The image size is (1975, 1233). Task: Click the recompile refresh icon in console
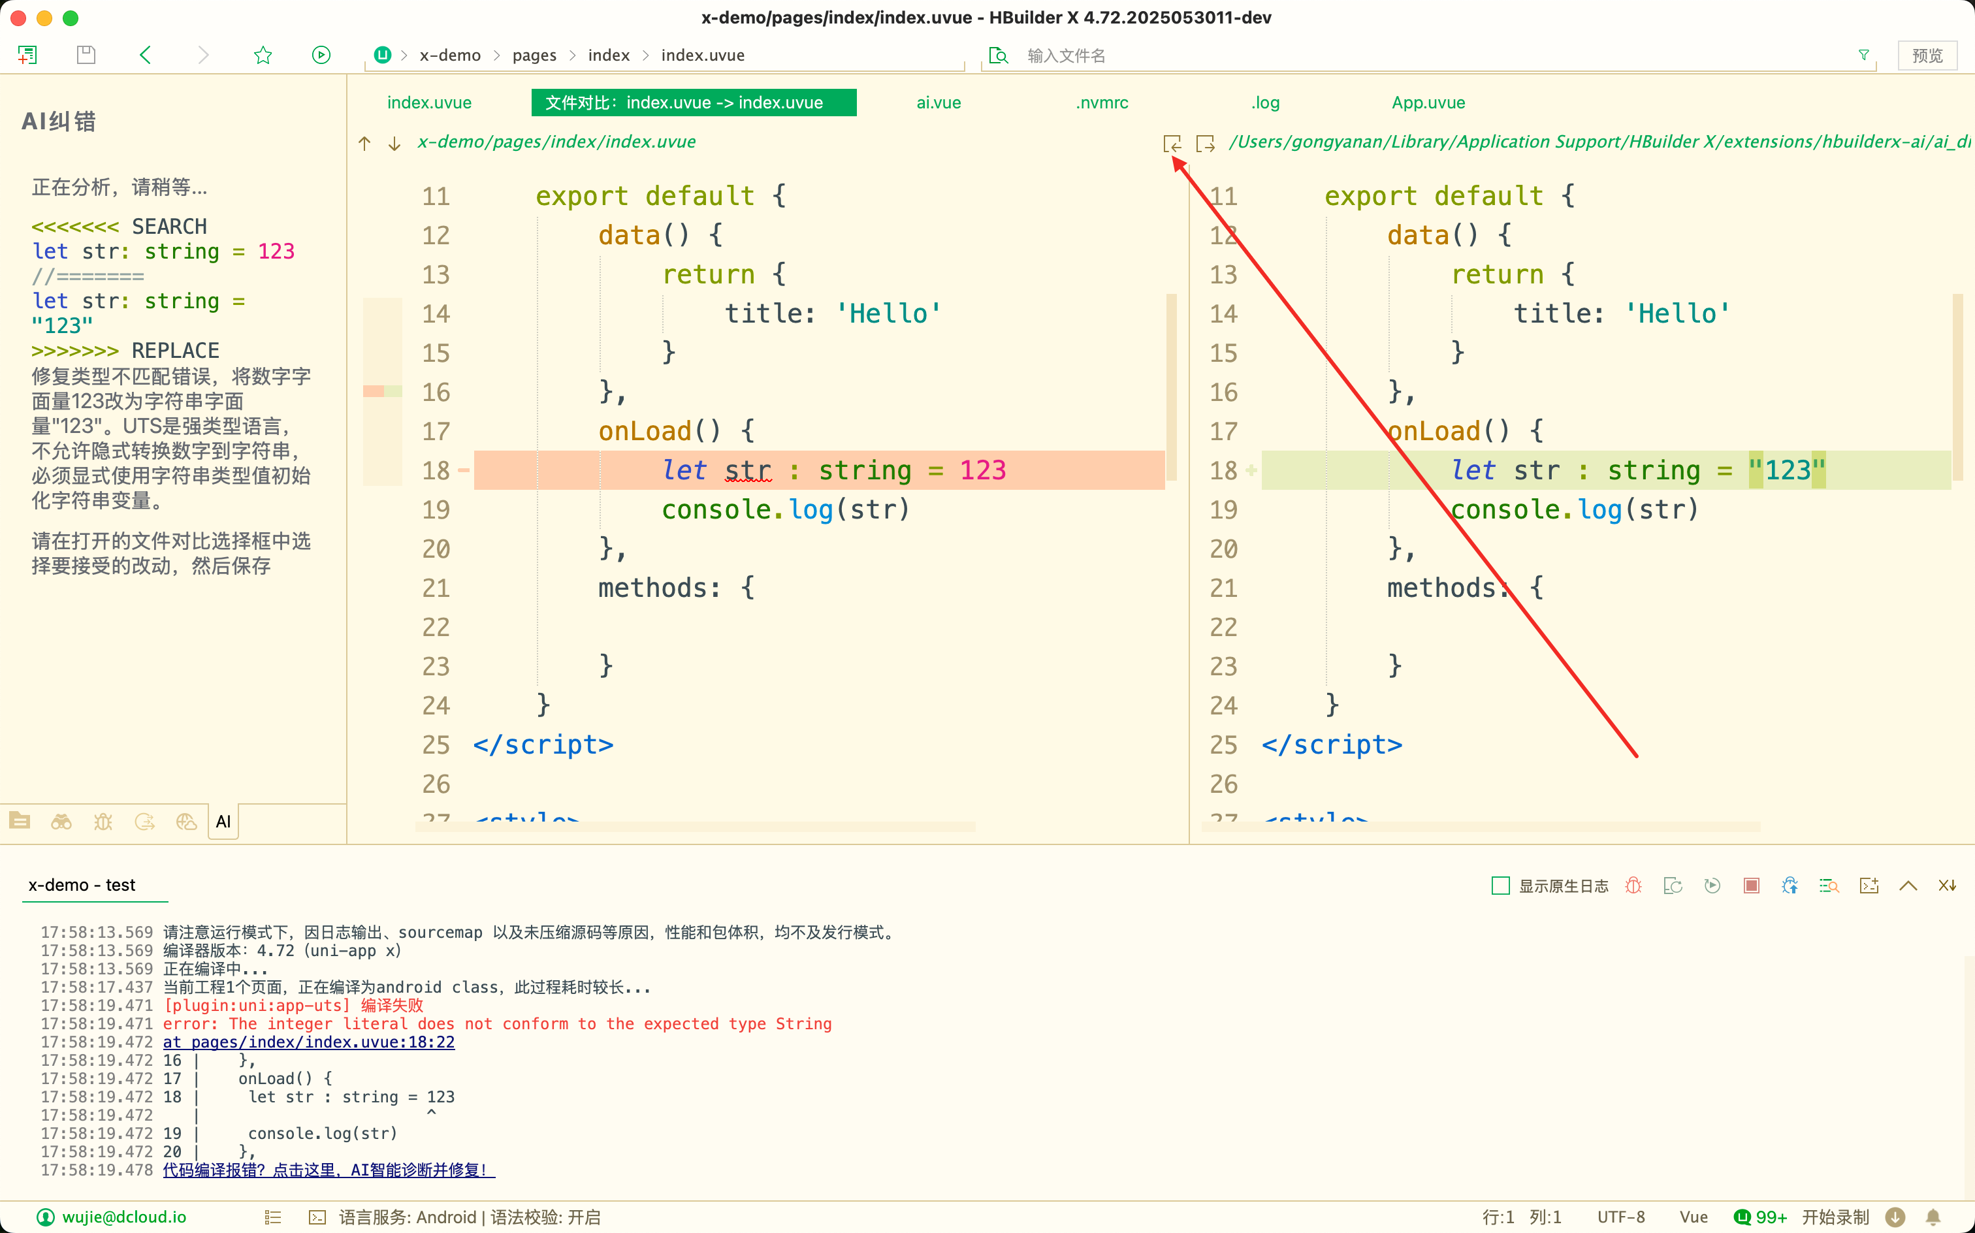(x=1673, y=886)
